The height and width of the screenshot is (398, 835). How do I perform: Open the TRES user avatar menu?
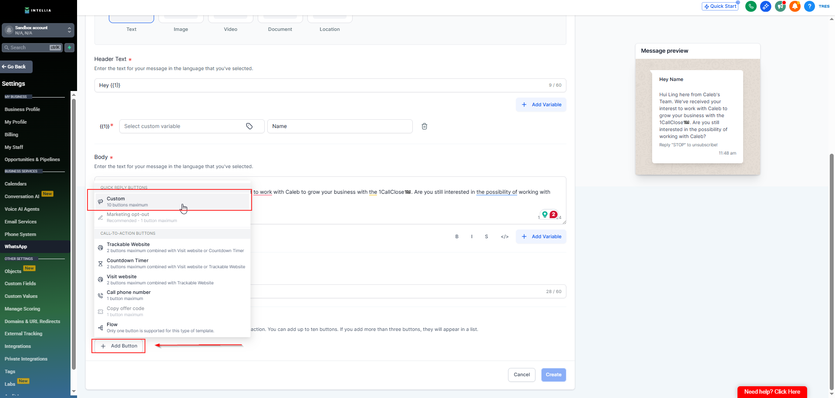point(824,7)
